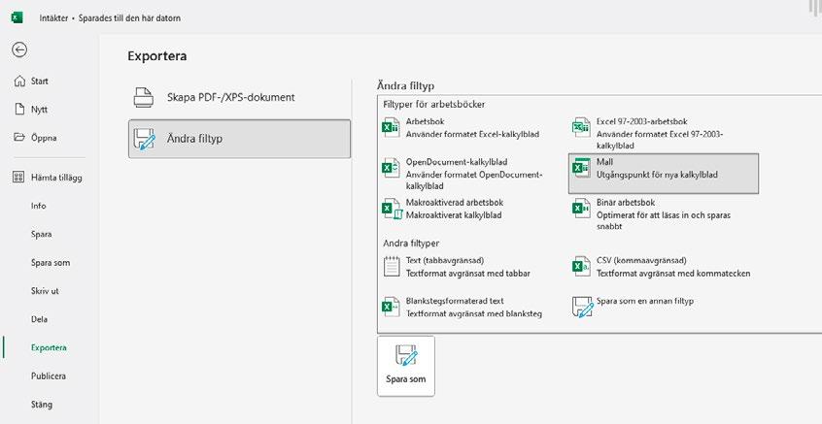
Task: Open the Skriv ut page
Action: click(44, 290)
